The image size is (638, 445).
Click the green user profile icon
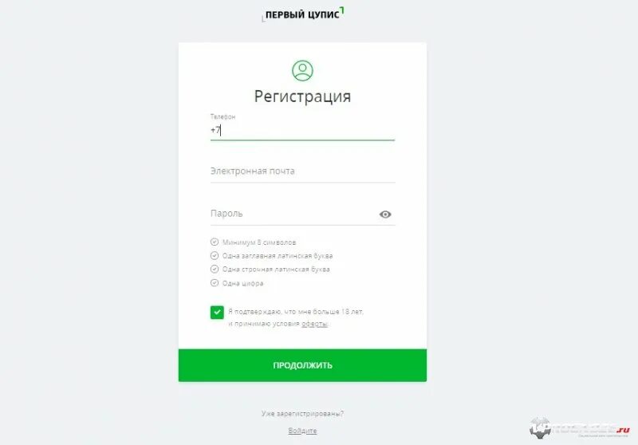pyautogui.click(x=302, y=70)
